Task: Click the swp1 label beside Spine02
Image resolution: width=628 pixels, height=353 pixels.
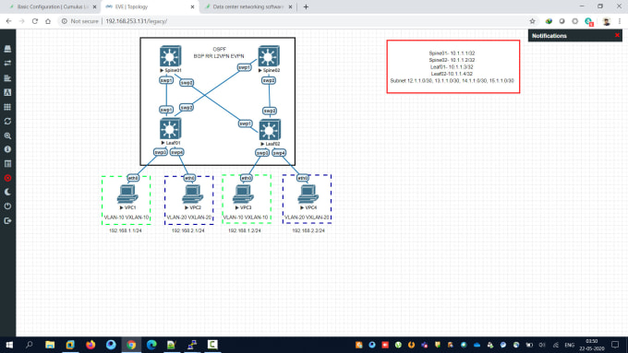Action: tap(245, 67)
